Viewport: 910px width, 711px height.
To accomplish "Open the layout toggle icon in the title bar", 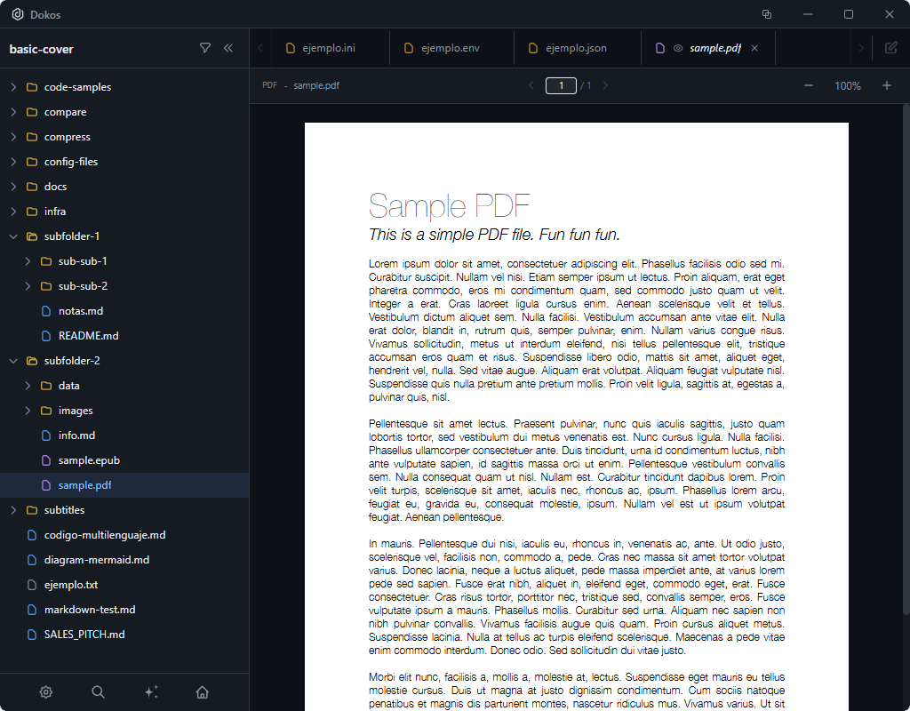I will pos(766,14).
